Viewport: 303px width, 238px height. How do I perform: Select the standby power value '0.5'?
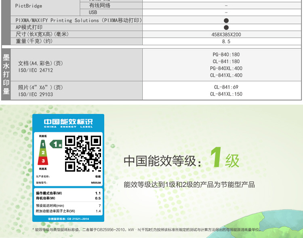(x=98, y=198)
